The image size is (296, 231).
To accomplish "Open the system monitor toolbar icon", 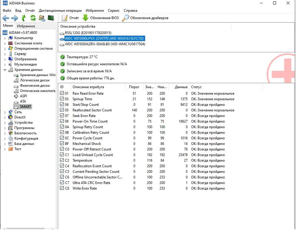I will tap(51, 18).
